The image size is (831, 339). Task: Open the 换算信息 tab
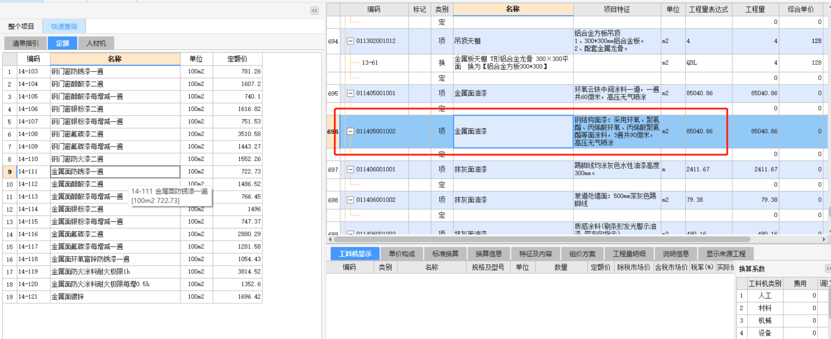[x=489, y=254]
